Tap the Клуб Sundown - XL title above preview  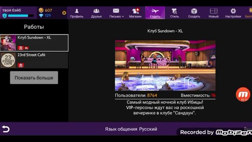[165, 31]
